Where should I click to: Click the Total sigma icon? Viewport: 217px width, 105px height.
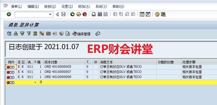(x=35, y=33)
